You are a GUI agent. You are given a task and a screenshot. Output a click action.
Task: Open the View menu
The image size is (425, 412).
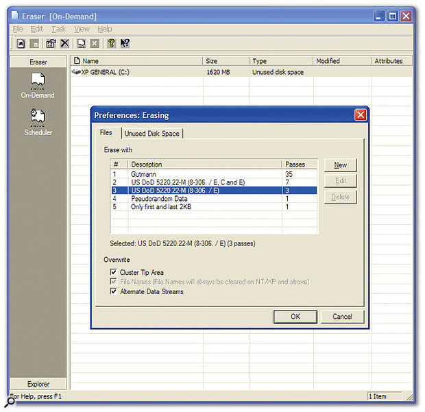click(x=82, y=29)
